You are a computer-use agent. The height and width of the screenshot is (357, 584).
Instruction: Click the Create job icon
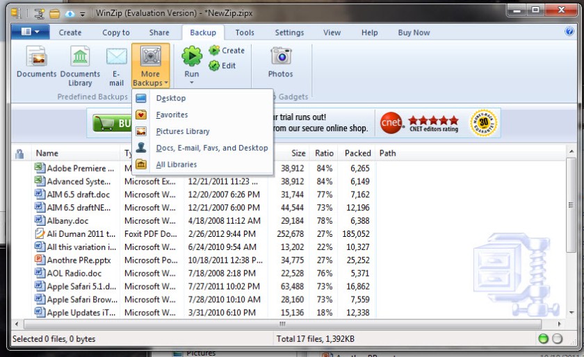click(214, 50)
